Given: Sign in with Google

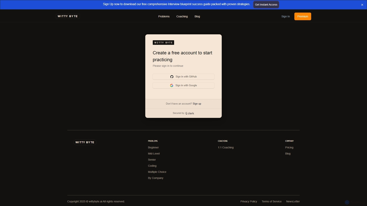Looking at the screenshot, I should point(183,86).
